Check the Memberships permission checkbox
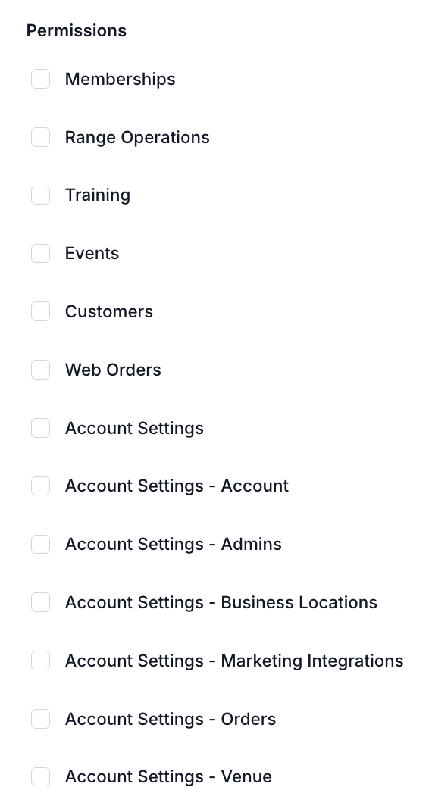The width and height of the screenshot is (432, 809). (40, 79)
